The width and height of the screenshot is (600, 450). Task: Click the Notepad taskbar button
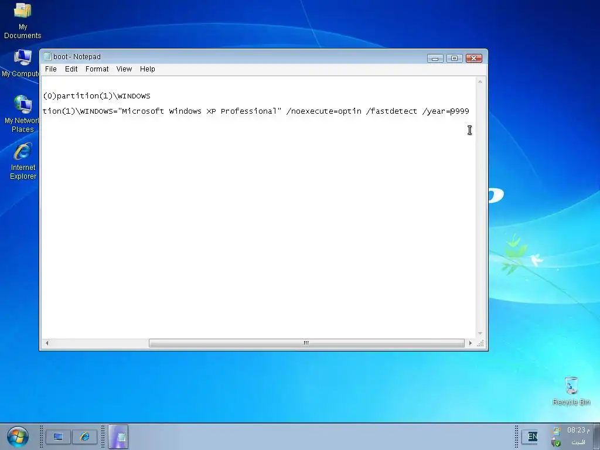(x=118, y=437)
